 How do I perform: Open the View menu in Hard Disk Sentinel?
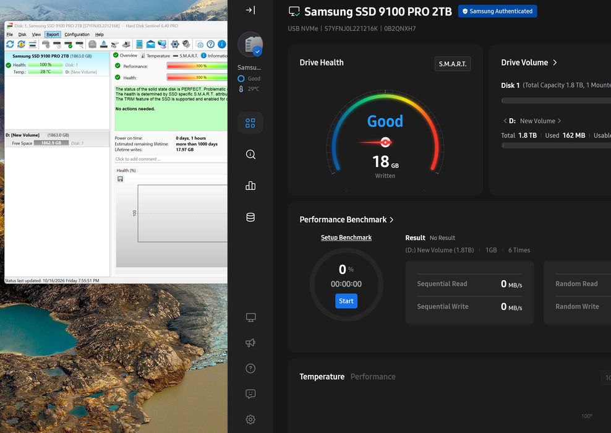pos(36,34)
